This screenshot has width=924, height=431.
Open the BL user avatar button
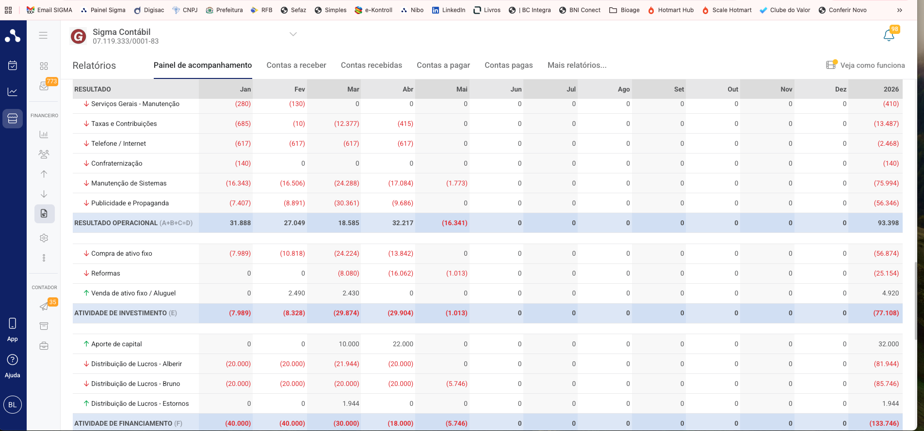(x=13, y=405)
